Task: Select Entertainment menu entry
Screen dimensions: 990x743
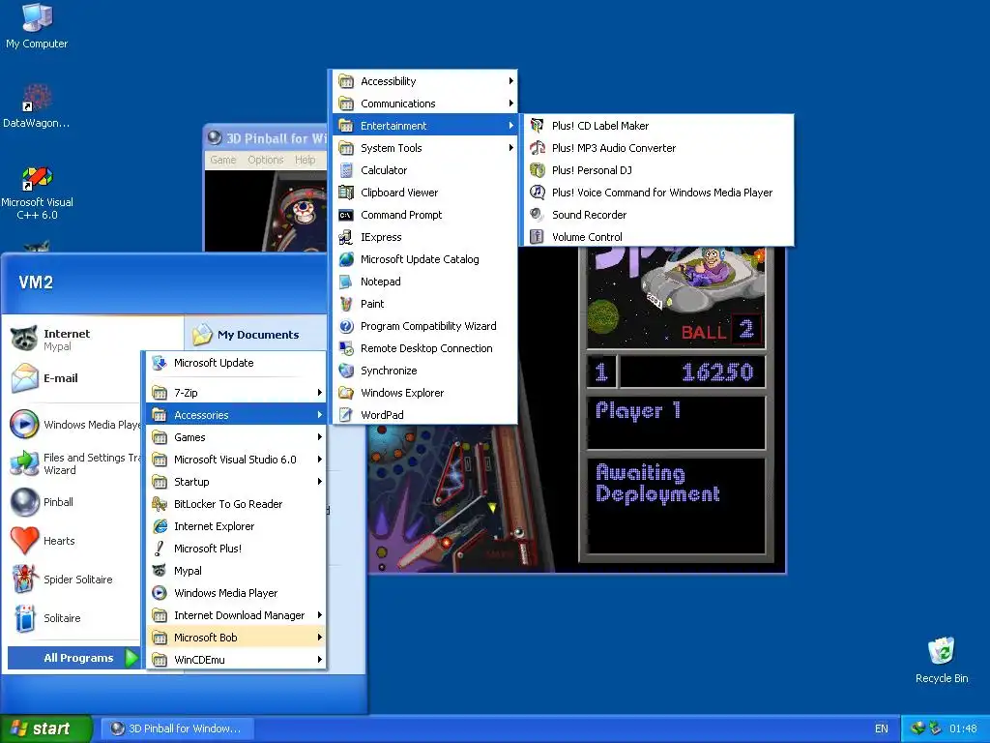Action: tap(425, 126)
